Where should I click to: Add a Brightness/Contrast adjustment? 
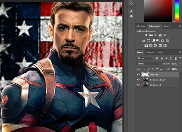(x=146, y=35)
